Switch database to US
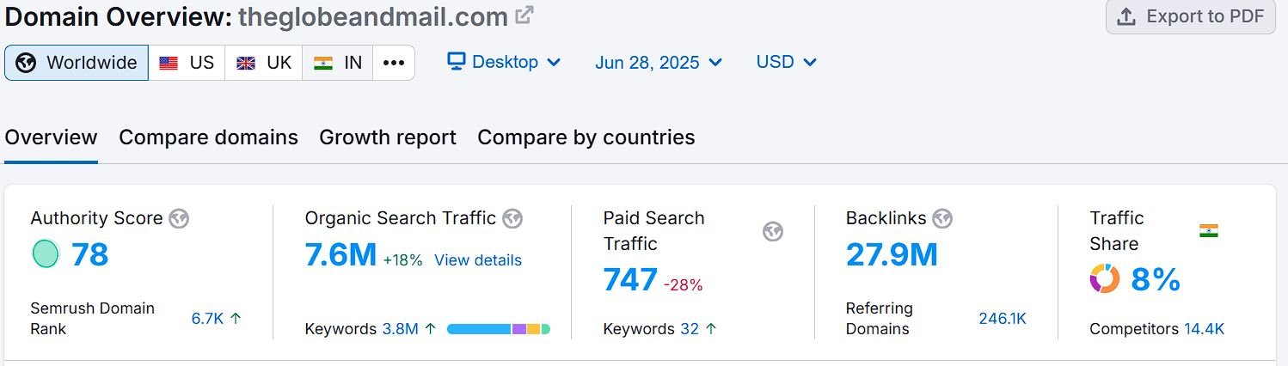 pos(187,63)
